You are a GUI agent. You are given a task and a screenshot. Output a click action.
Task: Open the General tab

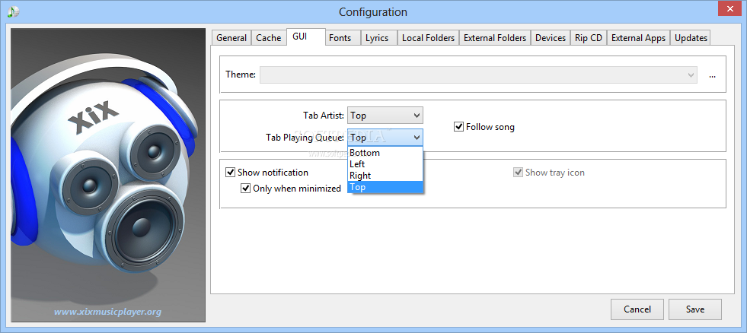click(231, 38)
